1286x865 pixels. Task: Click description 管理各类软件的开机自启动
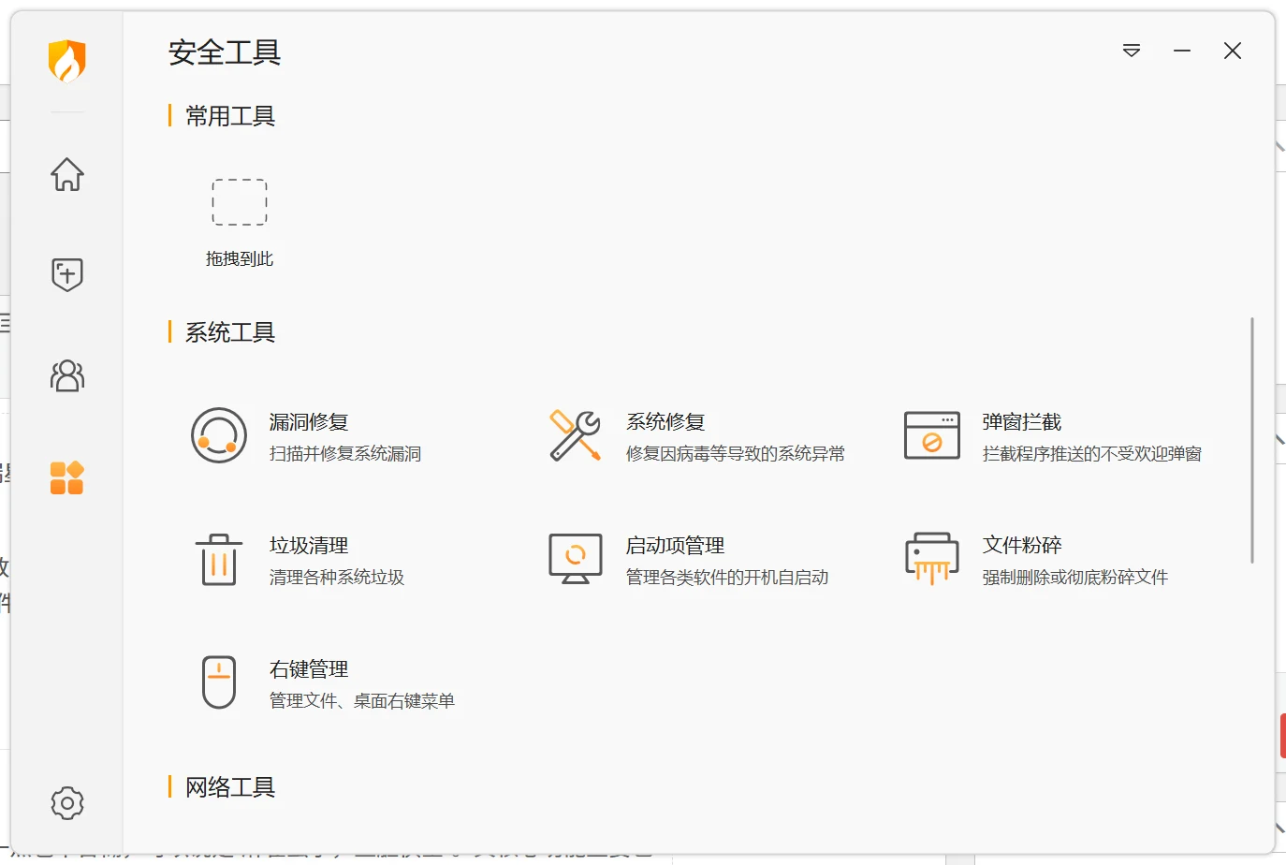click(727, 578)
